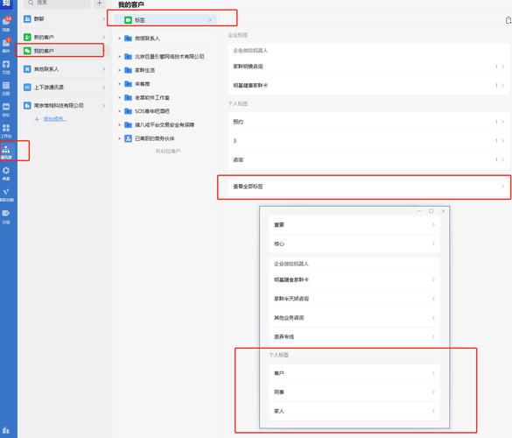This screenshot has width=512, height=438.
Task: Click the gear-shaped icon in left sidebar
Action: pos(6,173)
